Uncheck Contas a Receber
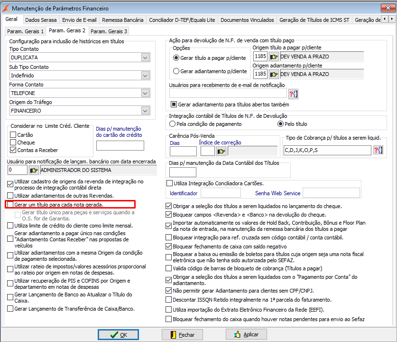The width and height of the screenshot is (397, 342). [13, 150]
